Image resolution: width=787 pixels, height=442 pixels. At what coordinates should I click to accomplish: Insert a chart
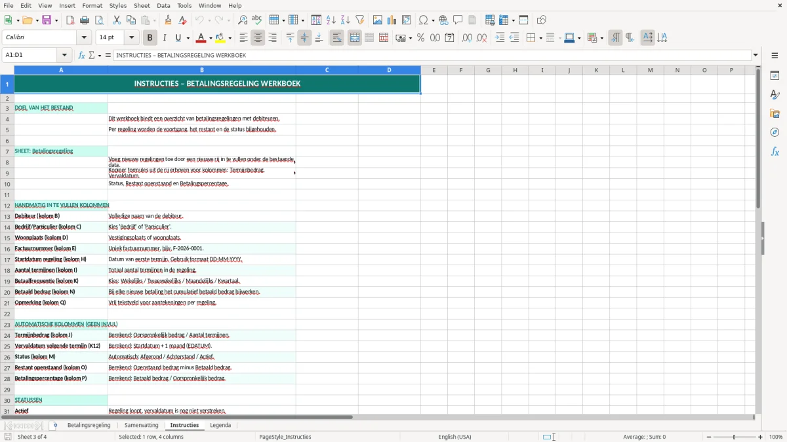(392, 20)
